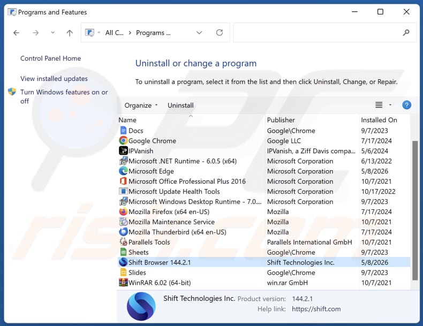This screenshot has height=326, width=423.
Task: Click the Mozilla Thunderbird icon
Action: [123, 232]
